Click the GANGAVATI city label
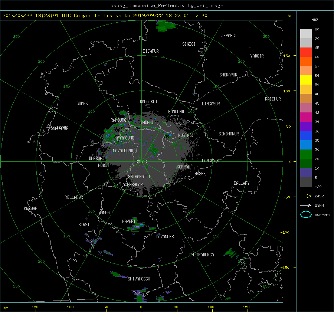Image resolution: width=334 pixels, height=312 pixels. (x=212, y=161)
